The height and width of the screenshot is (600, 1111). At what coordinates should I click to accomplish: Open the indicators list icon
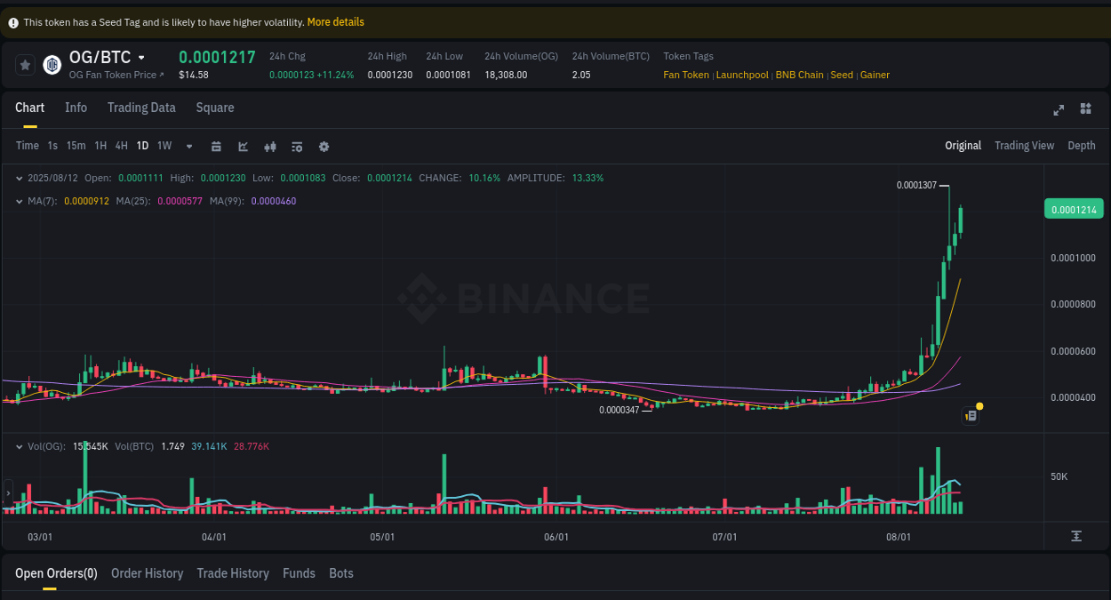click(x=297, y=146)
